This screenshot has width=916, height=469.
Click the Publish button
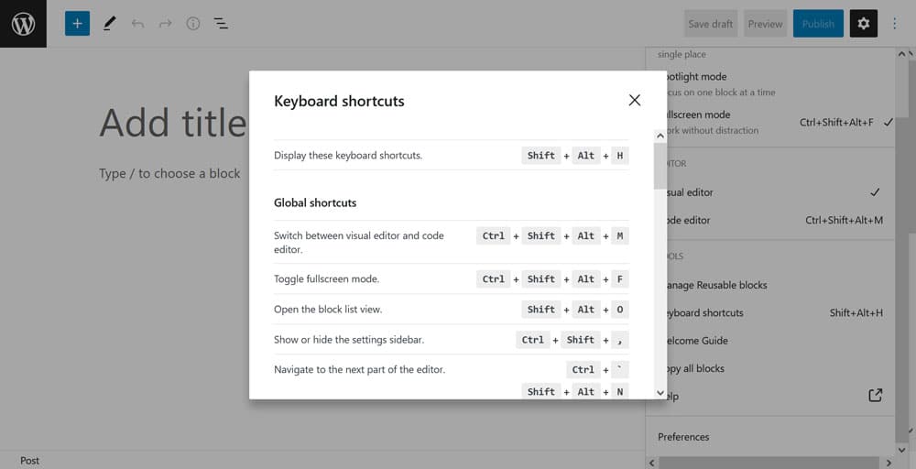(x=817, y=24)
